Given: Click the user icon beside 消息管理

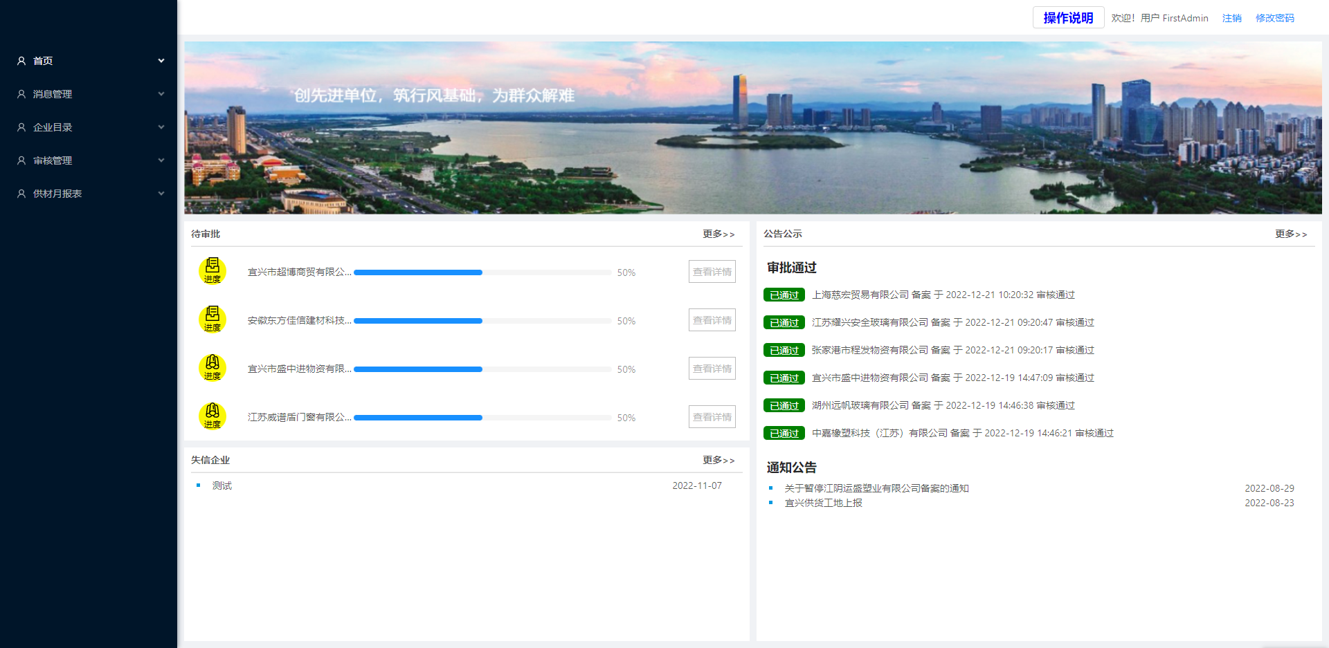Looking at the screenshot, I should tap(21, 94).
